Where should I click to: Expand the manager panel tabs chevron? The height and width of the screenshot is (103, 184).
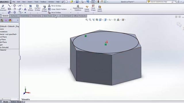pyautogui.click(x=18, y=20)
